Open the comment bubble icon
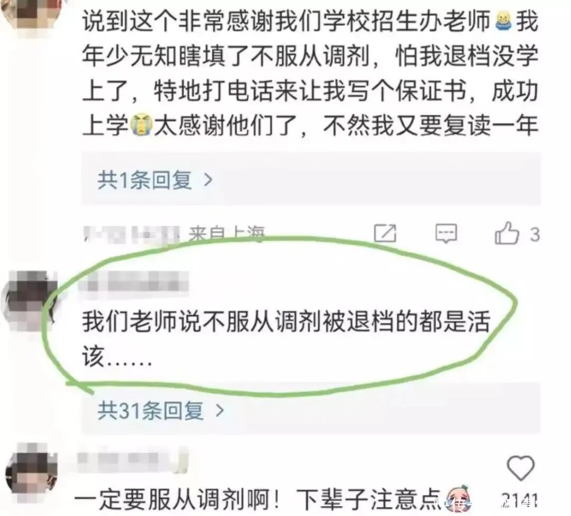Screen dimensions: 571x516 (x=446, y=233)
